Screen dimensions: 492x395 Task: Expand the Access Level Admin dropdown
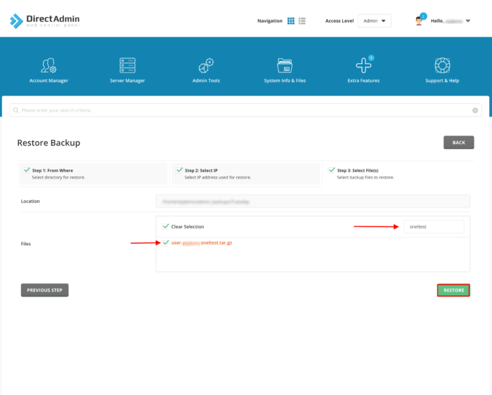tap(374, 21)
